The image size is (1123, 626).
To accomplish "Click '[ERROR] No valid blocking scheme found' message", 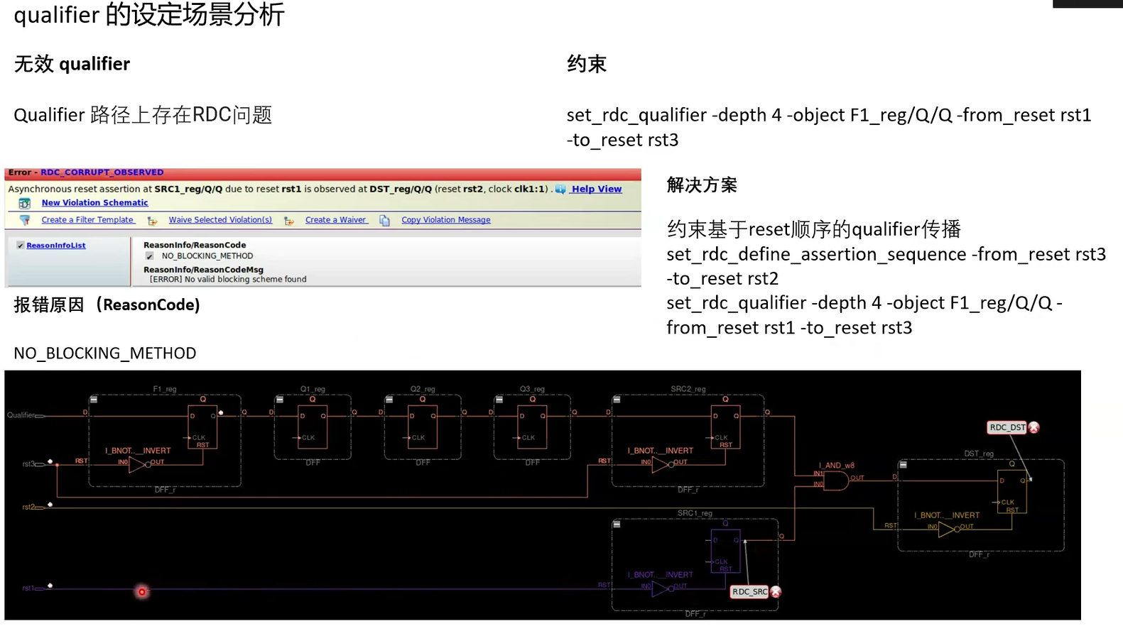I will [x=228, y=280].
